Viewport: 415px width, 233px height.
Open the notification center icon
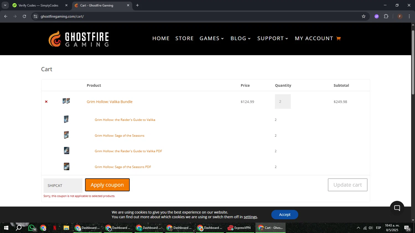pyautogui.click(x=407, y=228)
